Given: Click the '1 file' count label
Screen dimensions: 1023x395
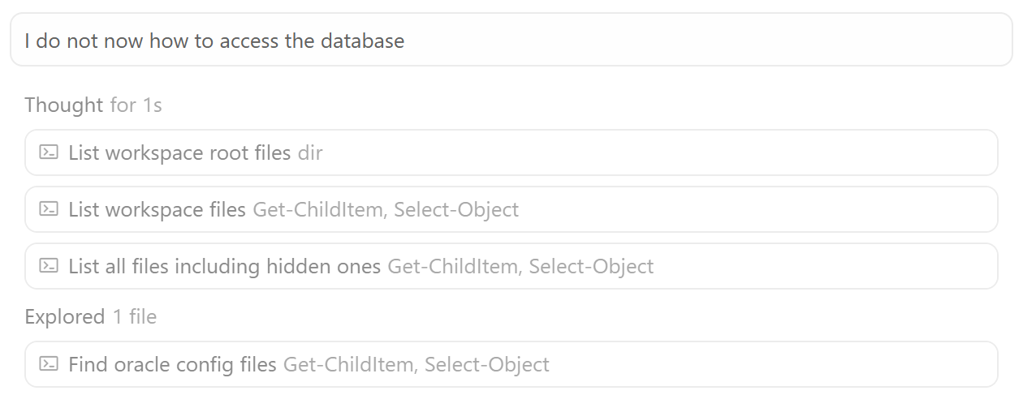Looking at the screenshot, I should (x=134, y=316).
